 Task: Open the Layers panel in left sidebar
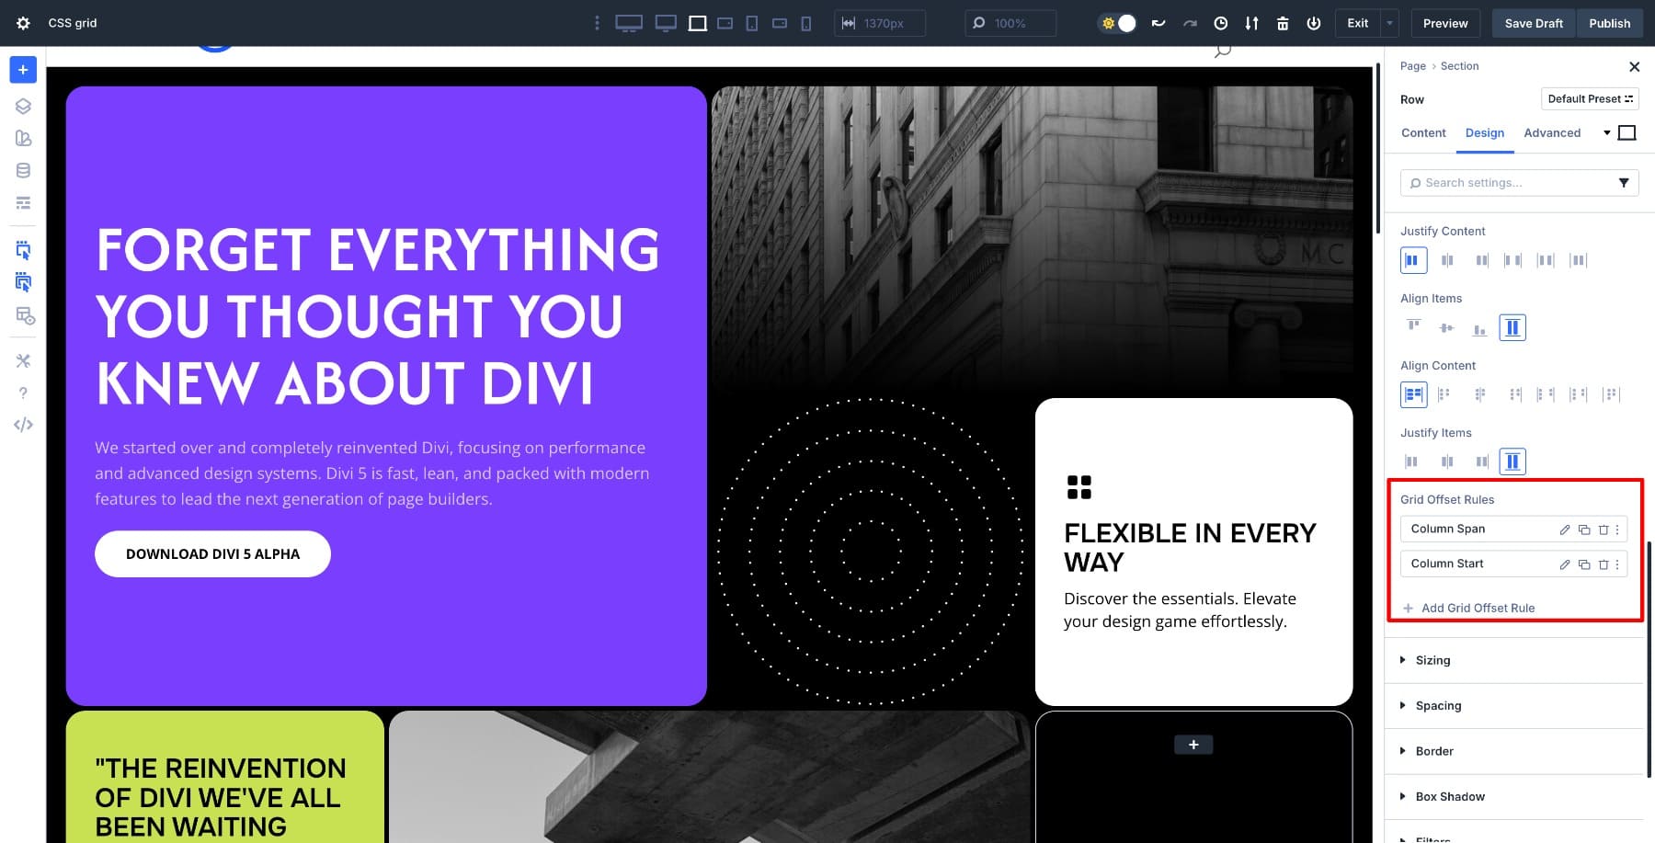point(23,106)
